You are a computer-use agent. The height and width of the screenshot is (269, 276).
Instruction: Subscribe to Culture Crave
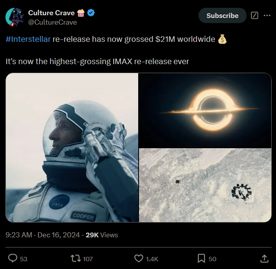222,16
